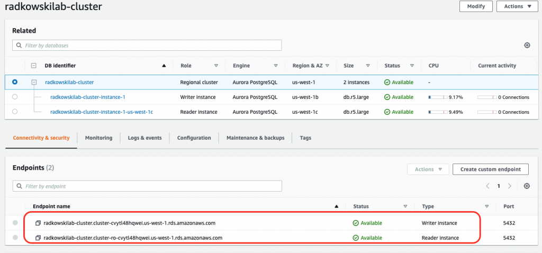Go to next endpoints page
542x253 pixels.
point(510,186)
